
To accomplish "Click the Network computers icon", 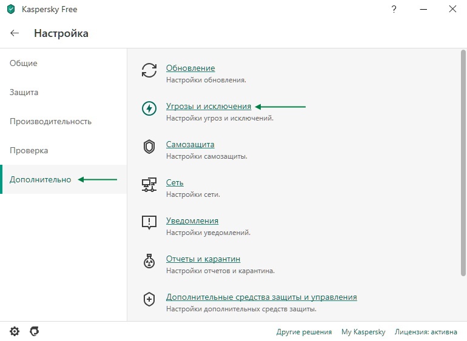I will 149,185.
